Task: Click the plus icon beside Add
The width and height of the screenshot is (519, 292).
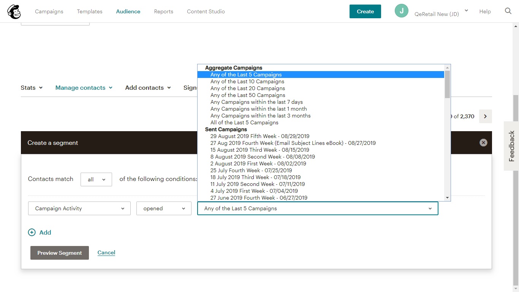Action: [32, 233]
